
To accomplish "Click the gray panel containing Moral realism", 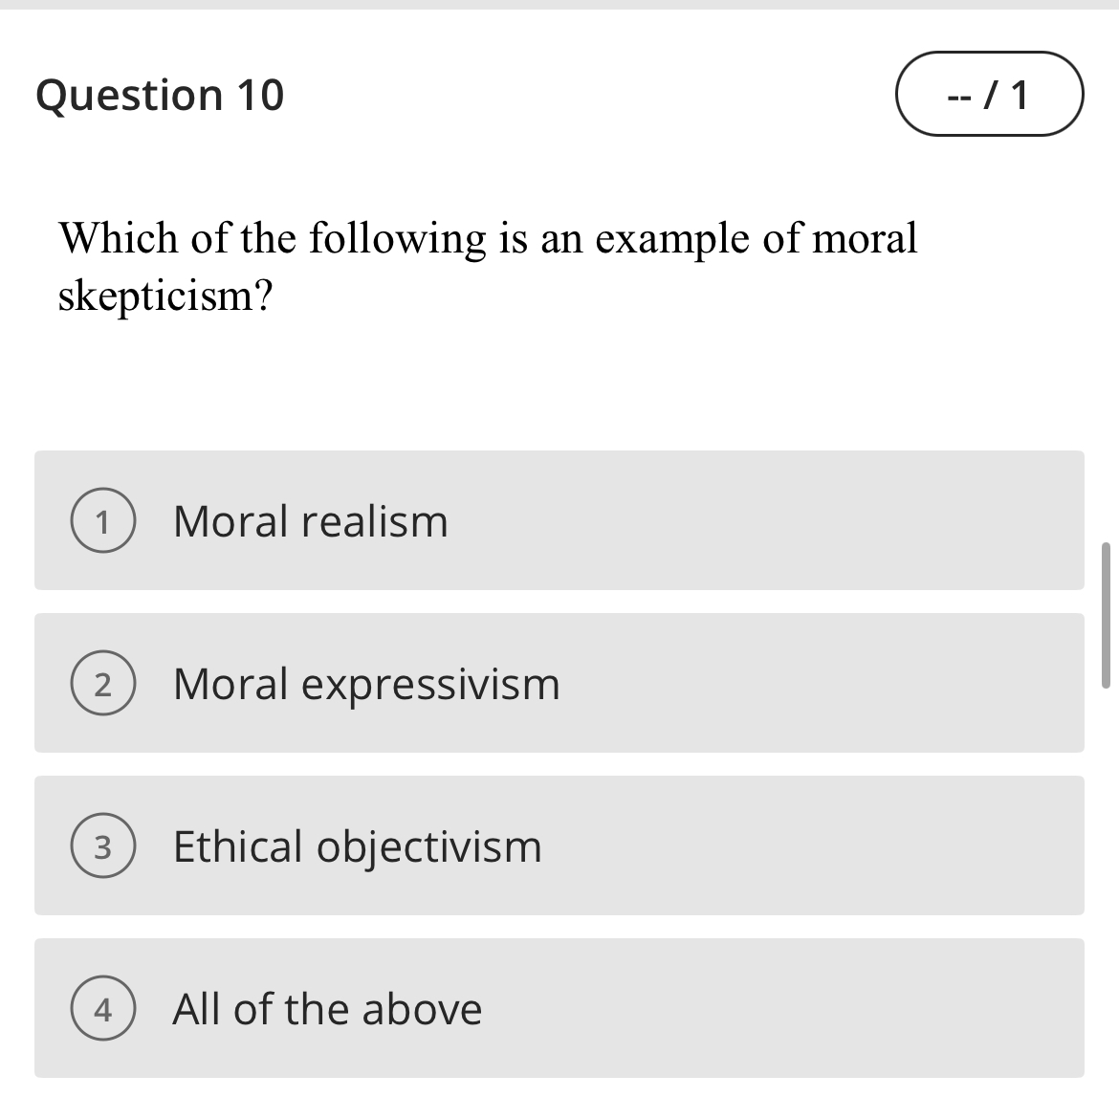I will pyautogui.click(x=559, y=522).
